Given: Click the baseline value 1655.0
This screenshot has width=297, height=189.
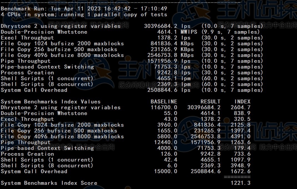Looking at the screenshot, I should pyautogui.click(x=167, y=131).
